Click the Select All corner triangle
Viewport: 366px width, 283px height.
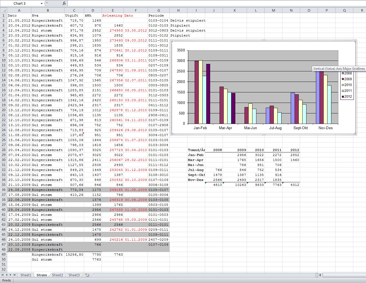pyautogui.click(x=3, y=11)
